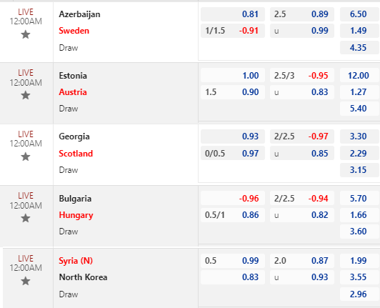The image size is (380, 308).
Task: Select Estonia vs Austria draw 5.40
Action: click(x=360, y=109)
